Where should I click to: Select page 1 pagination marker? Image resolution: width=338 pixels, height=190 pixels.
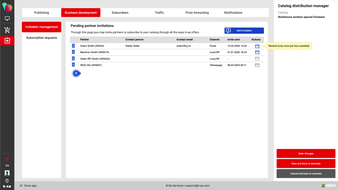[x=76, y=73]
